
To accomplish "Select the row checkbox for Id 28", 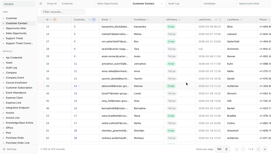I will click(x=40, y=49).
